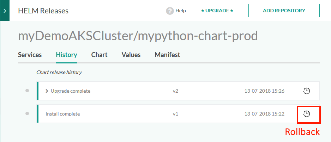The height and width of the screenshot is (142, 331).
Task: Click the UPGRADE link
Action: click(x=217, y=11)
